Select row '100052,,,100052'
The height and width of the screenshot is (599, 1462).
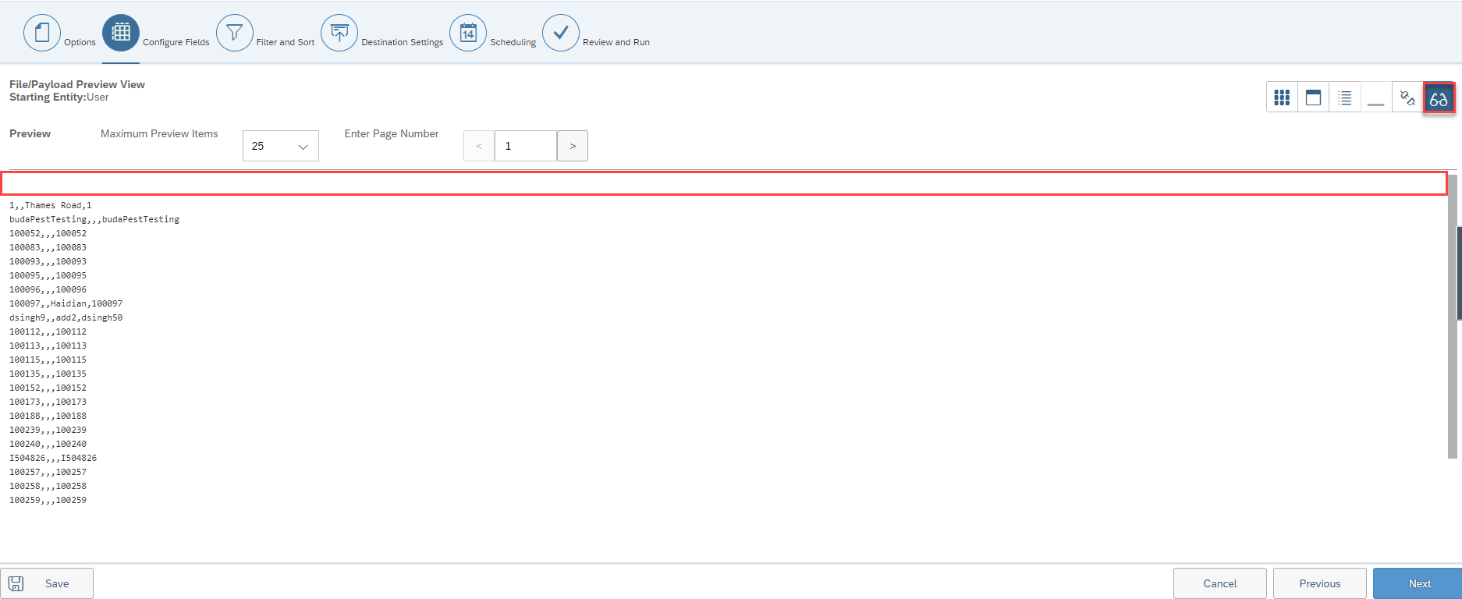[x=48, y=233]
